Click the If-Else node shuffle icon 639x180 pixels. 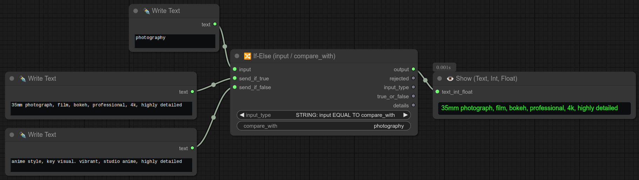point(247,56)
